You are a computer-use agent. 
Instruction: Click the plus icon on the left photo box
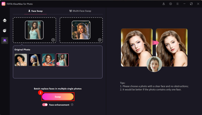[53, 40]
